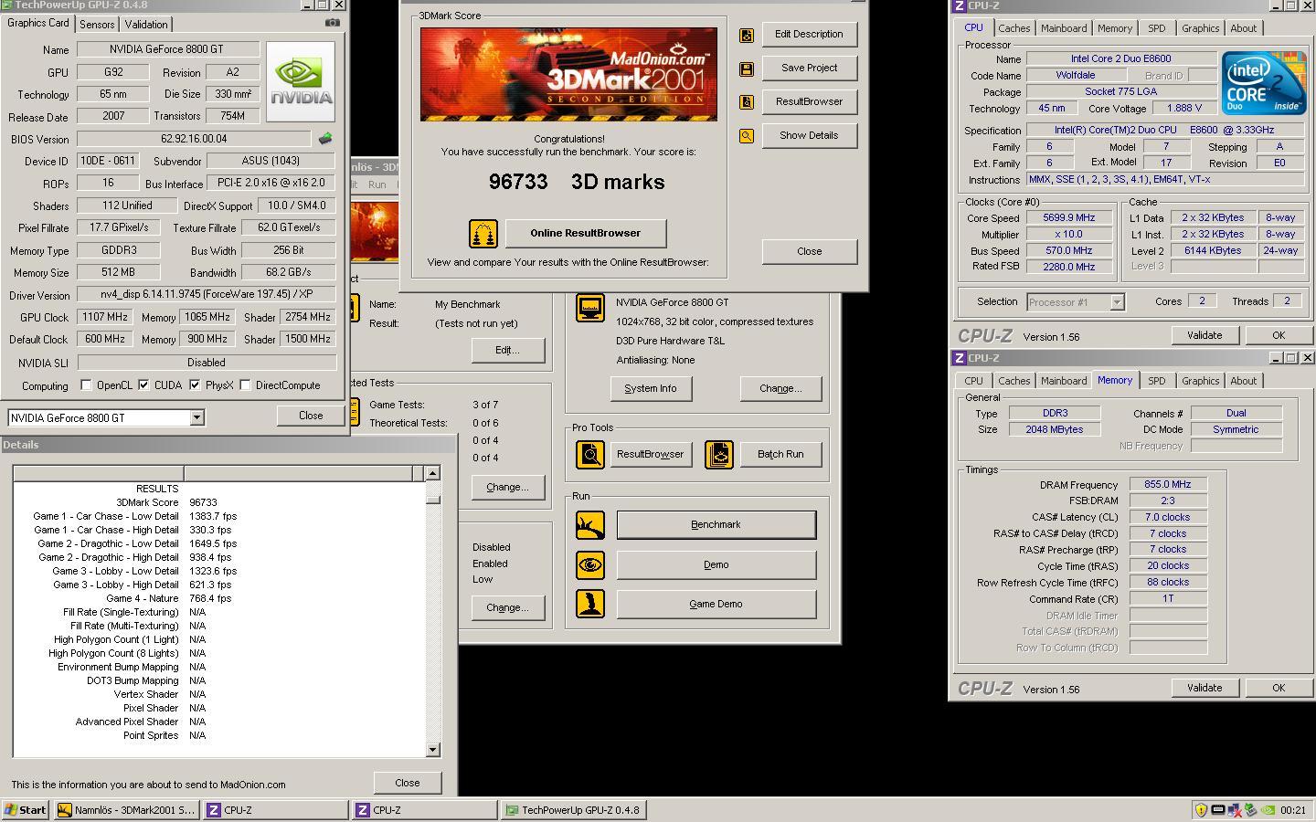Click the Details list scroll down arrow

coord(432,750)
